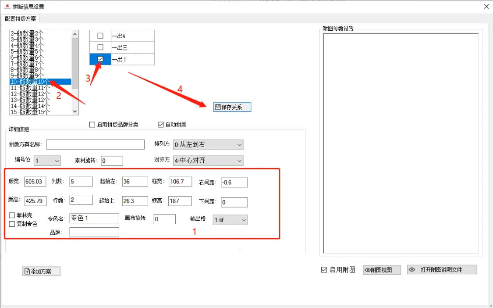Click the 下间距 input field
This screenshot has height=308, width=493.
[234, 202]
